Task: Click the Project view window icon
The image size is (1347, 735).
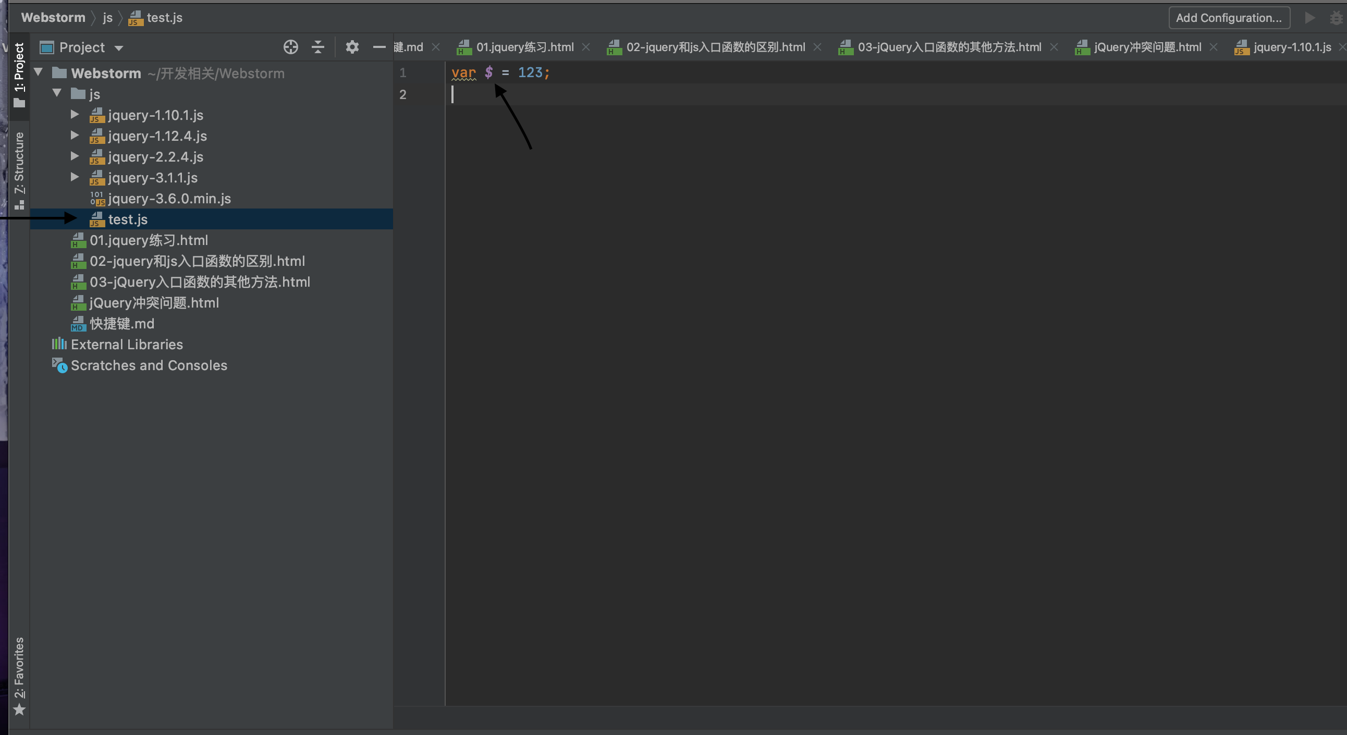Action: tap(47, 47)
